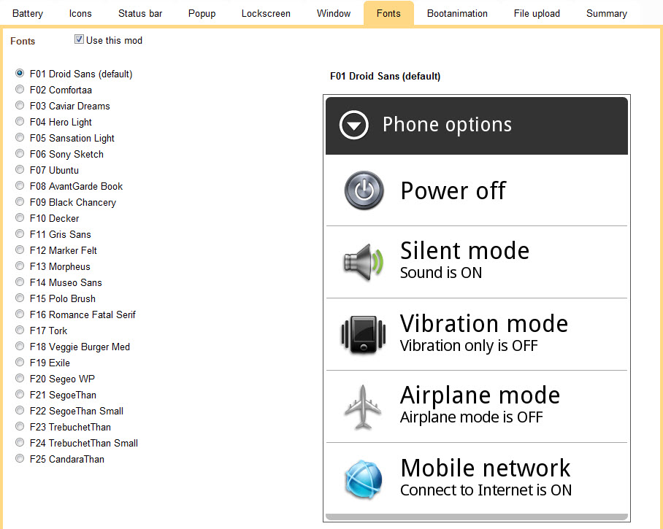Click the preview title F01 Droid Sans (default)
This screenshot has width=663, height=529.
pos(386,76)
